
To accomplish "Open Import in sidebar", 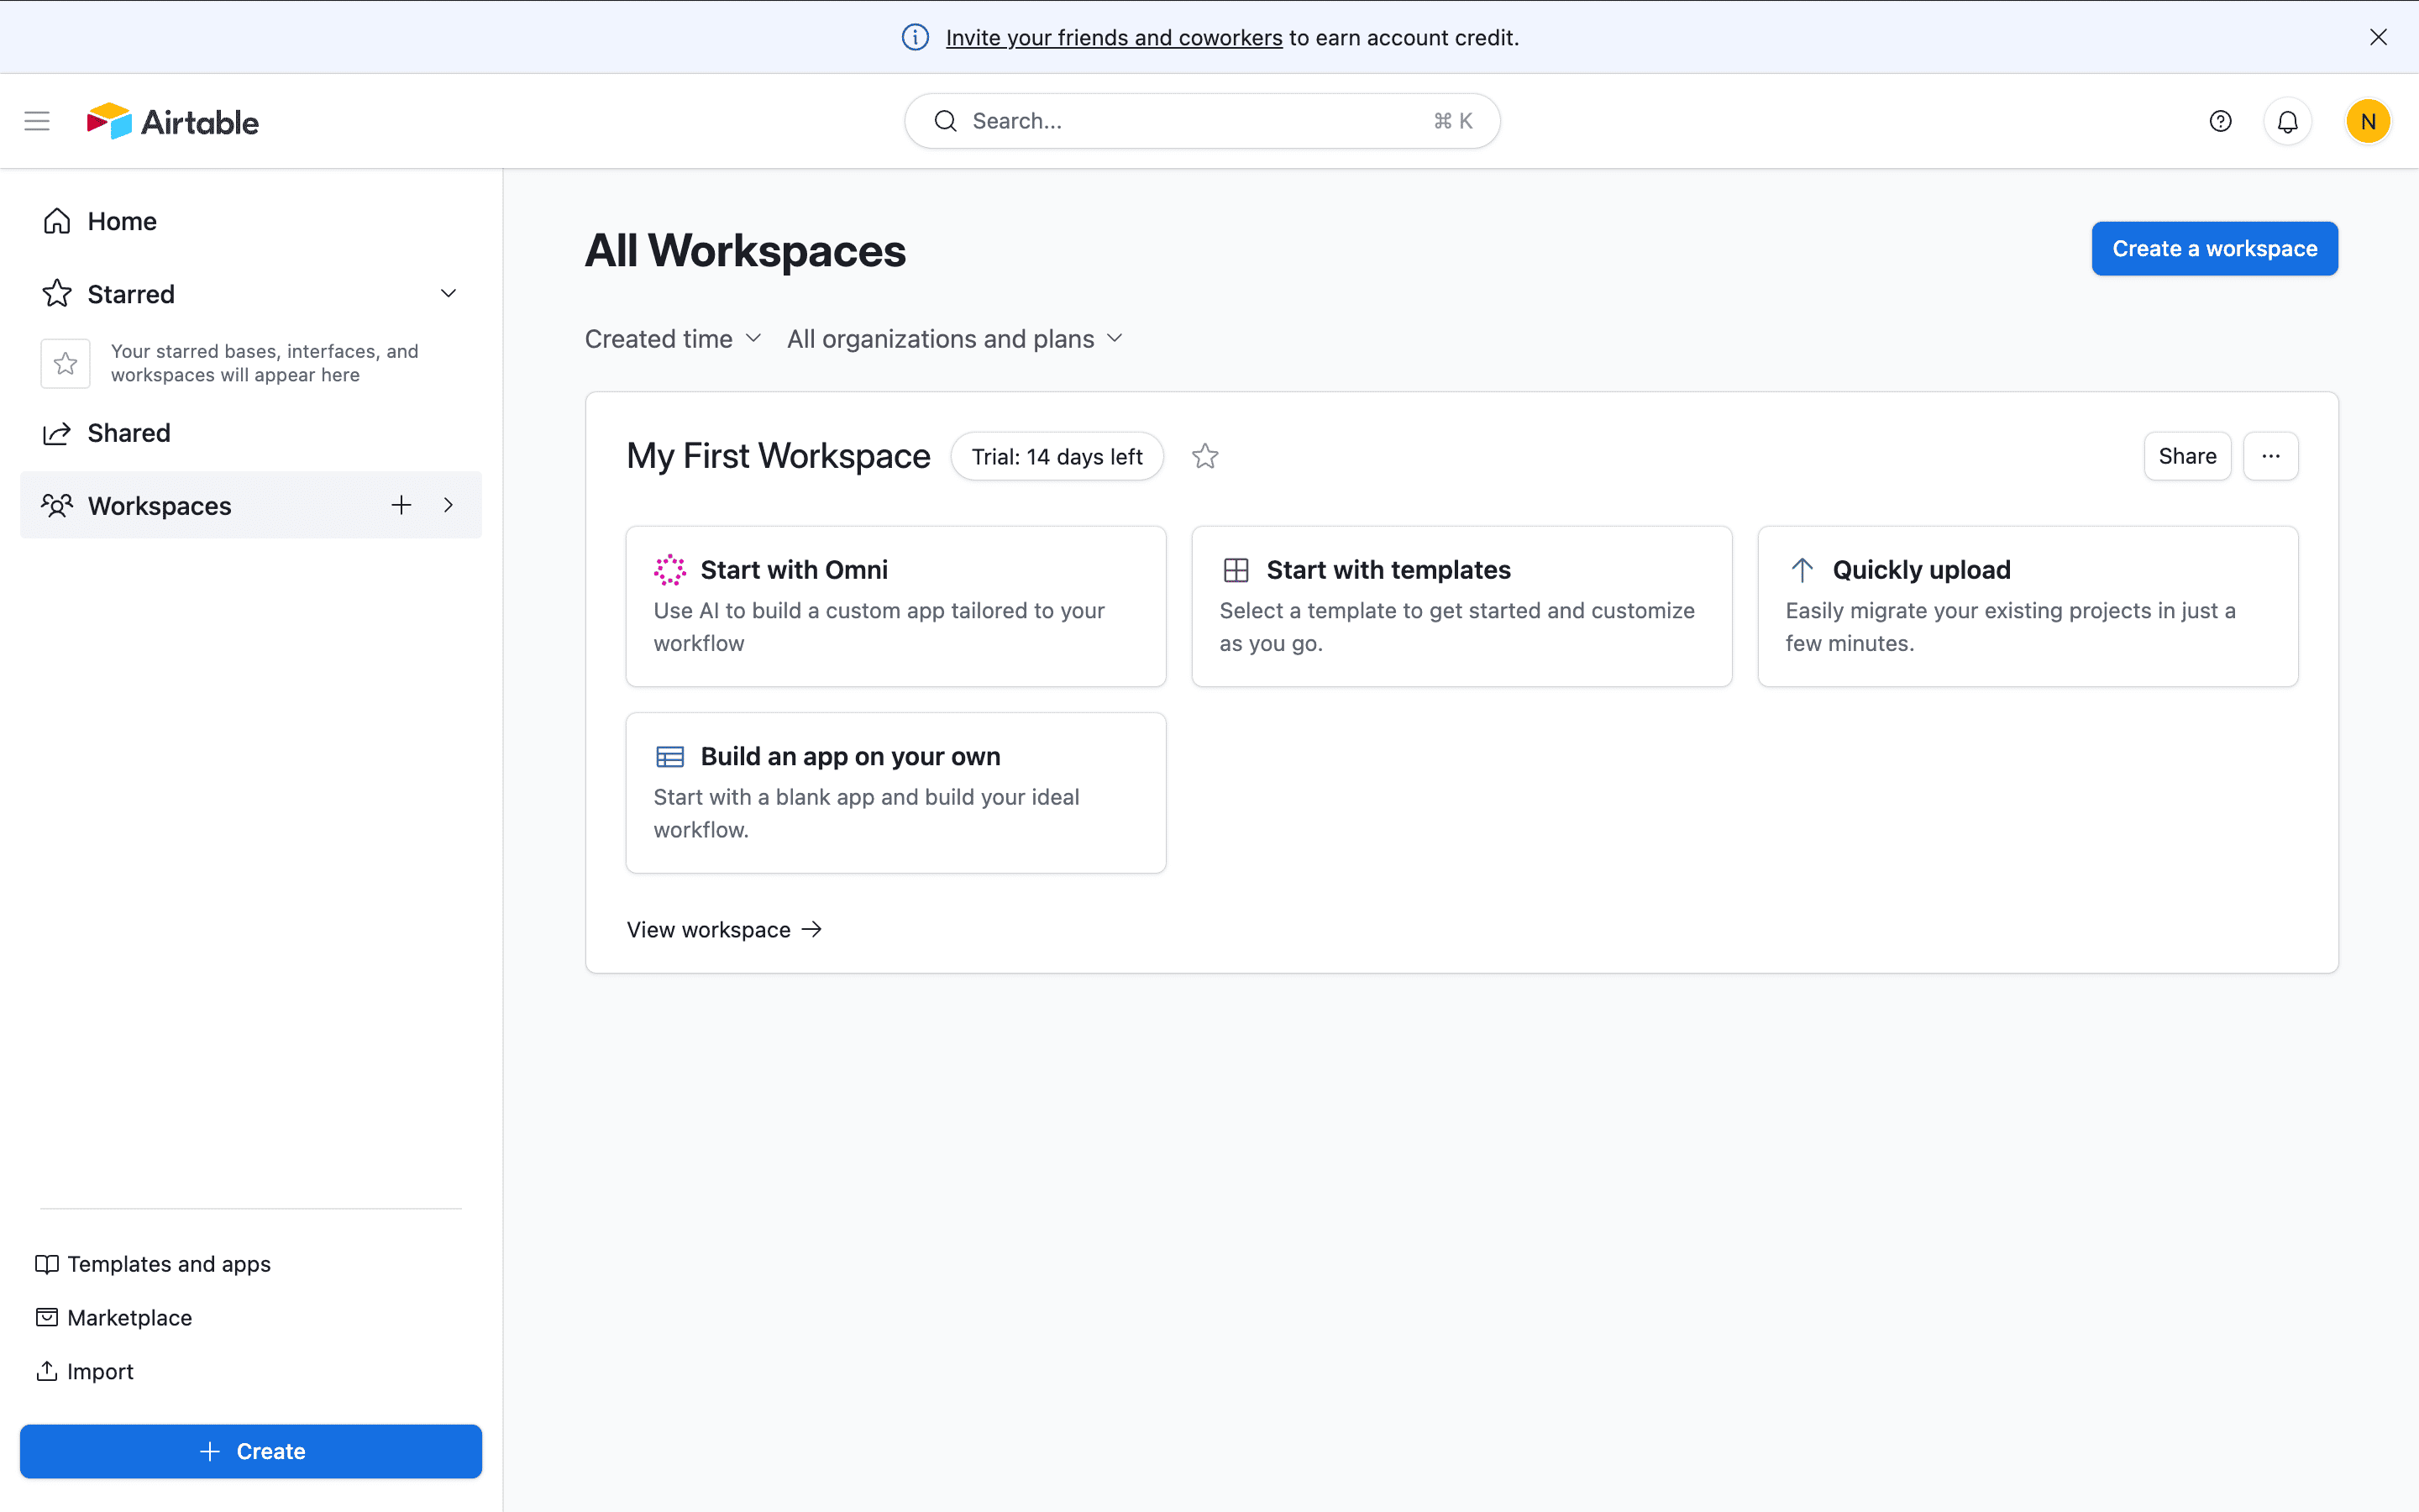I will point(85,1371).
